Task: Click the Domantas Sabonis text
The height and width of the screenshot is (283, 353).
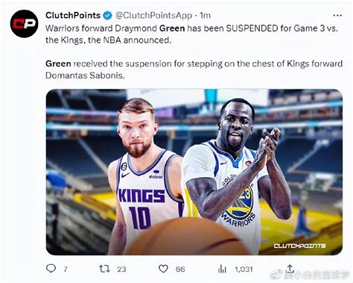Action: pyautogui.click(x=85, y=75)
